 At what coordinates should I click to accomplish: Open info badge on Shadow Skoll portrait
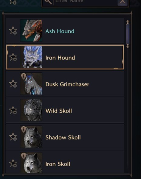coord(23,129)
